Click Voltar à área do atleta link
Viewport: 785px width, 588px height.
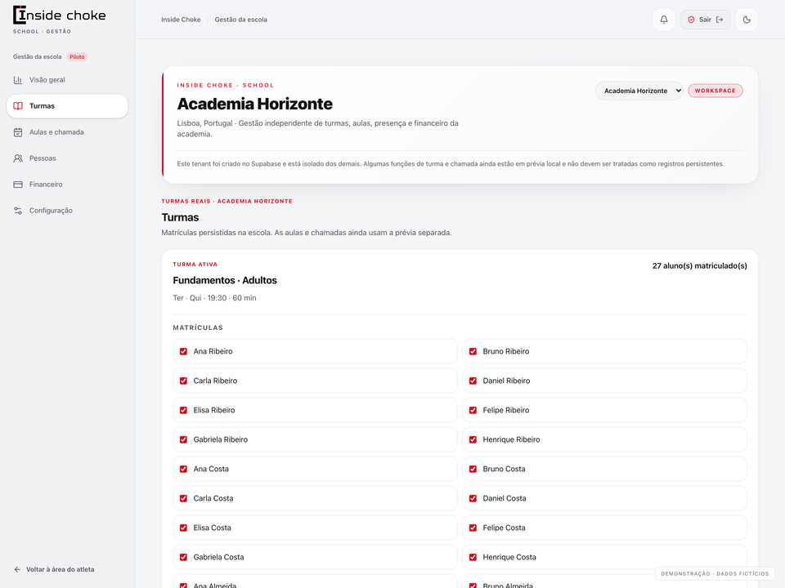(x=54, y=569)
